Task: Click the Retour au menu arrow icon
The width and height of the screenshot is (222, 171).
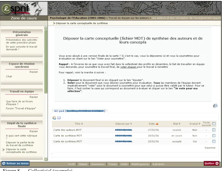Action: pyautogui.click(x=4, y=163)
